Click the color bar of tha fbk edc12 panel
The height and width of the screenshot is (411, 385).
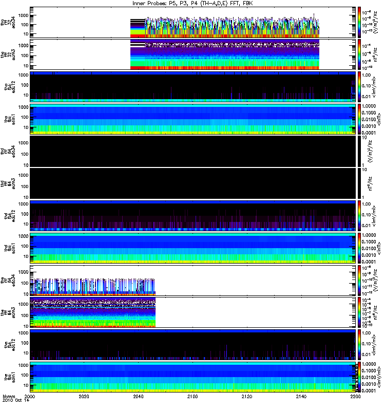point(359,87)
